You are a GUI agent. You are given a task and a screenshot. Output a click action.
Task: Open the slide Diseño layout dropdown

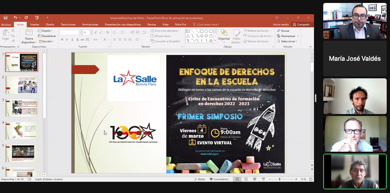[x=45, y=31]
